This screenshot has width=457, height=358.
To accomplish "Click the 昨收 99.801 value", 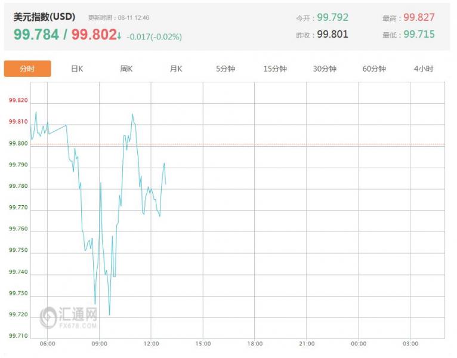I will [332, 35].
